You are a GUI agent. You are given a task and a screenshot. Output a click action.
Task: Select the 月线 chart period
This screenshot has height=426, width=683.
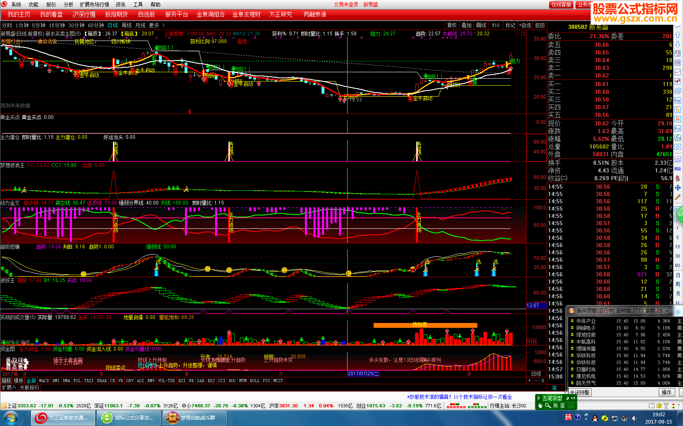(x=140, y=25)
